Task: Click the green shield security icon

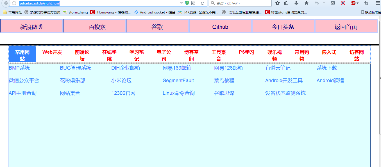Action: [187, 3]
